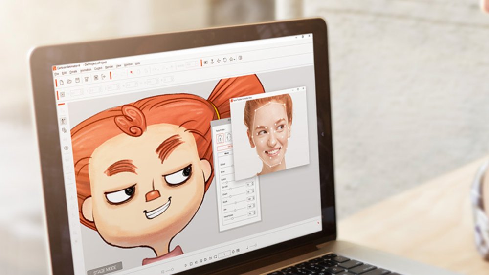Select the pan camera cross-arrows tool
Screen dimensions: 489x275
click(x=219, y=61)
